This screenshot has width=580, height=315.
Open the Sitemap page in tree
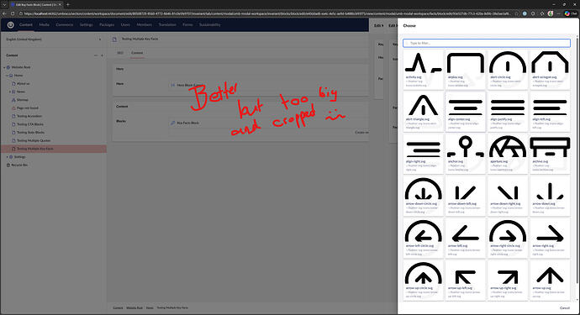(22, 100)
